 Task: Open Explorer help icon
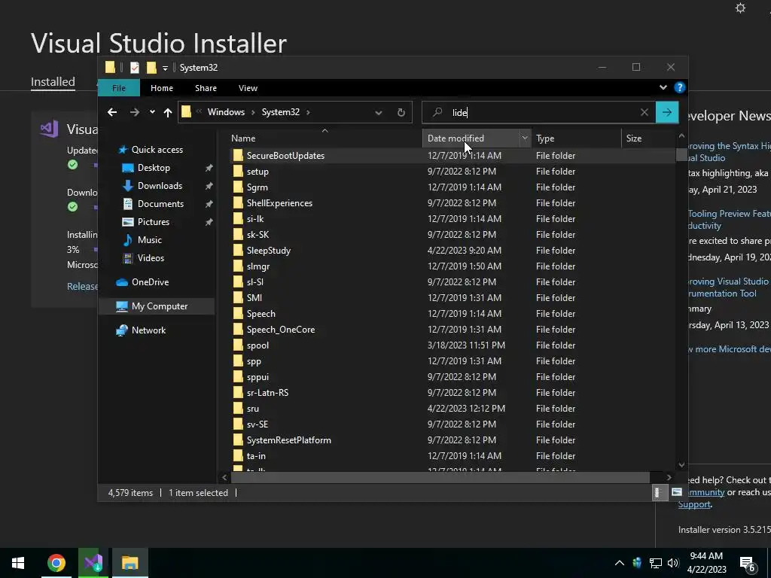coord(680,87)
